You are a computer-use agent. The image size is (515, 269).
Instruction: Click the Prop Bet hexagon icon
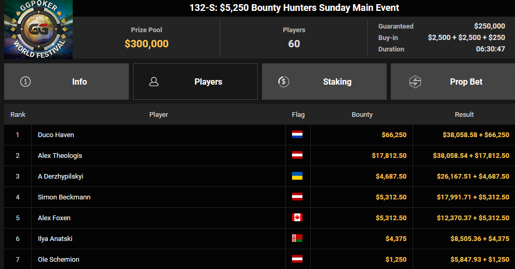(x=415, y=82)
